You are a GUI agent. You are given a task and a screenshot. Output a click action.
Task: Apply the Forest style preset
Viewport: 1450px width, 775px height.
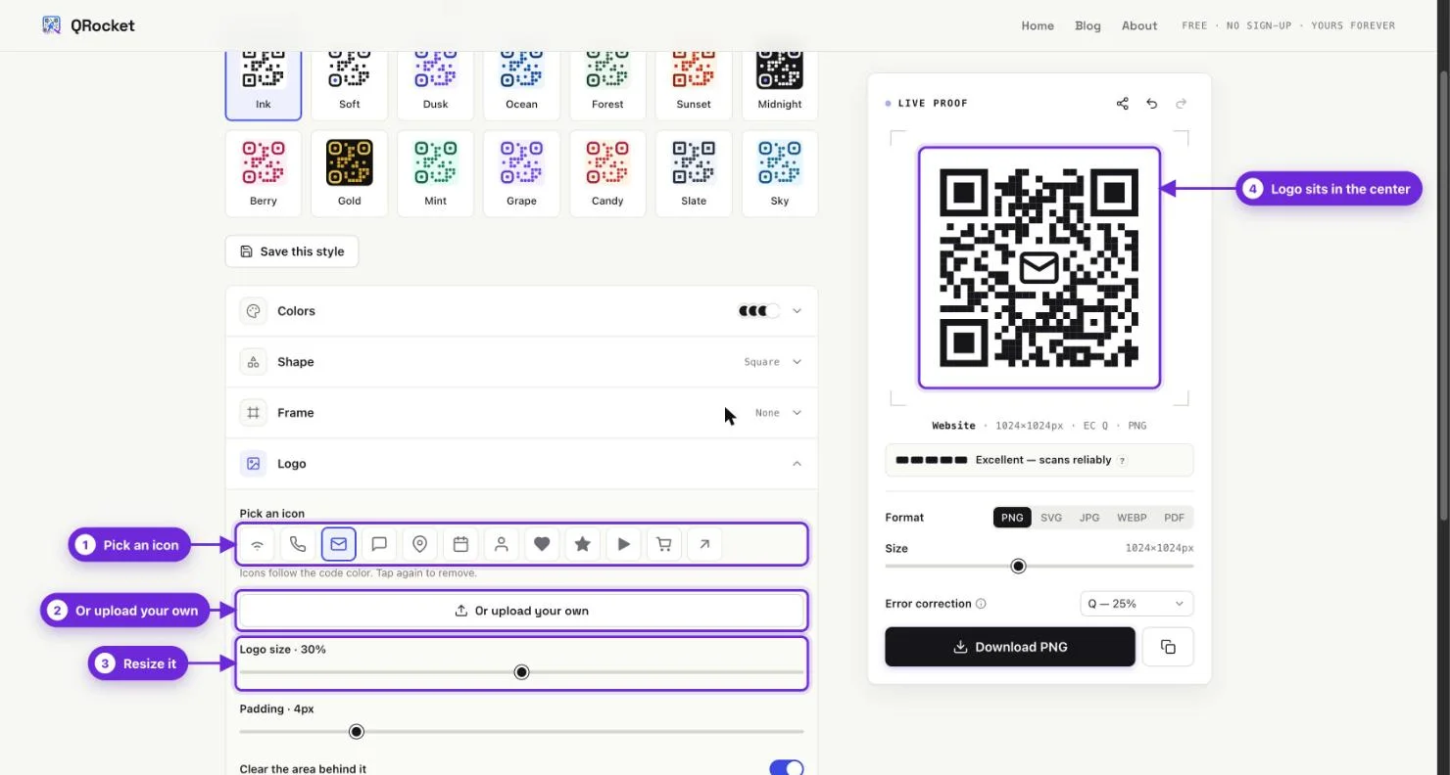(x=607, y=86)
